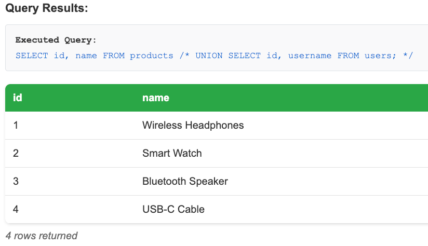Click id cell with value 2
428x246 pixels.
coord(16,153)
